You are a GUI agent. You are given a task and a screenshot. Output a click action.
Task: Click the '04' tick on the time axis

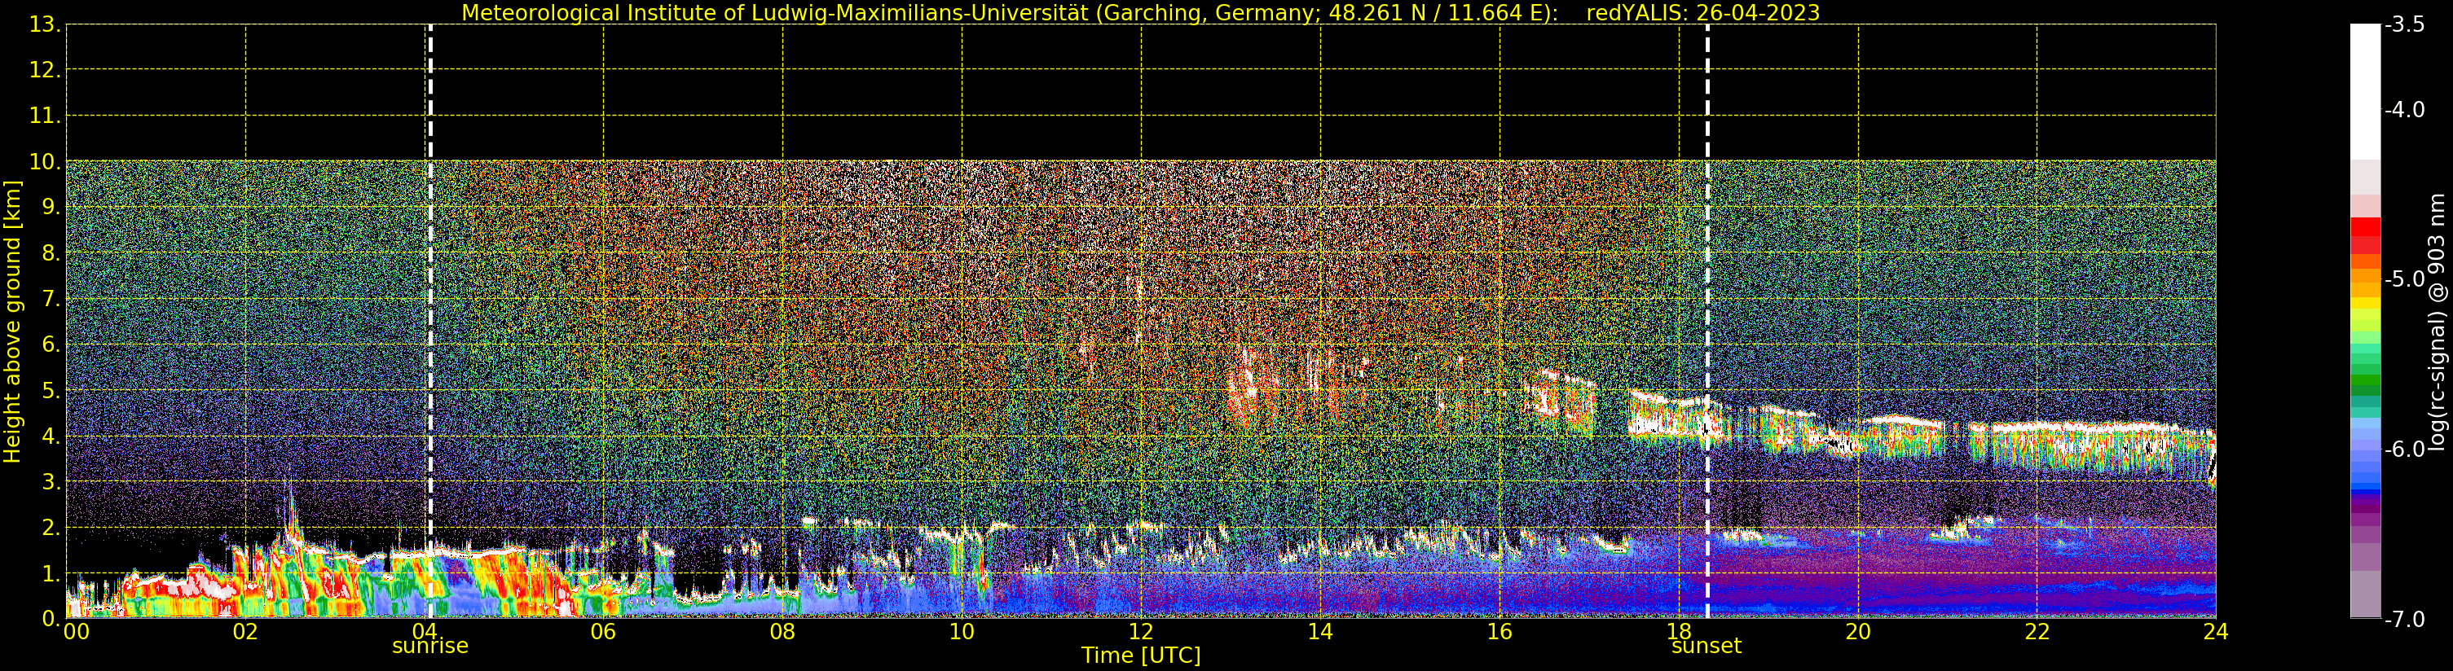coord(424,631)
